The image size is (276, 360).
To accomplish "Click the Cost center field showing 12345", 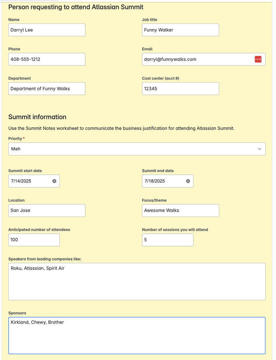I will 180,89.
